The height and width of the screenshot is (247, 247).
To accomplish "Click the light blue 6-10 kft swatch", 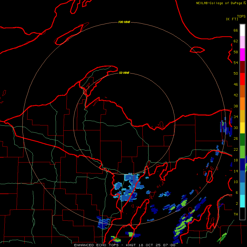I will click(242, 189).
